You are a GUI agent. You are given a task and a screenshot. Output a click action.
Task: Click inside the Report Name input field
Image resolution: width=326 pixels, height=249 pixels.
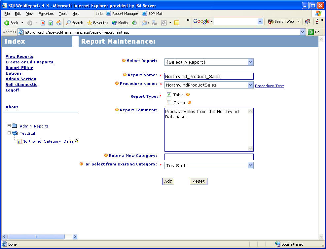pyautogui.click(x=209, y=76)
